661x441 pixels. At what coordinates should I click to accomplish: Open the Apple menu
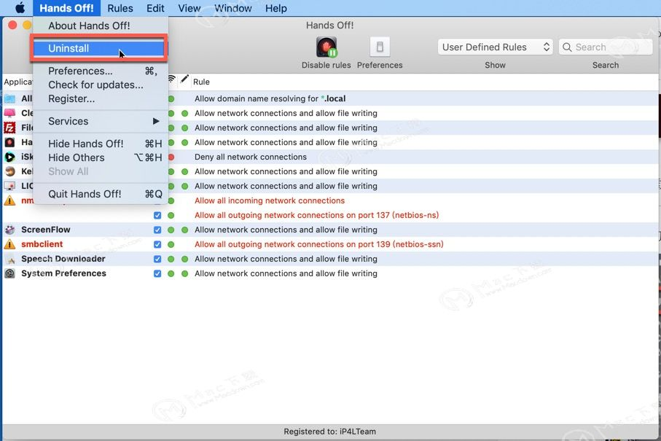coord(20,8)
